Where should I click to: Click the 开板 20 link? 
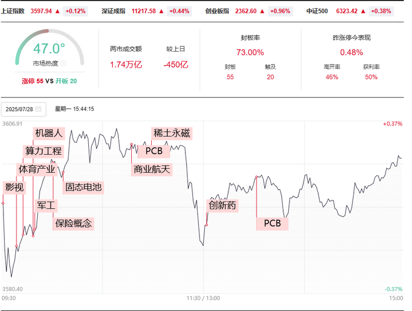[66, 81]
